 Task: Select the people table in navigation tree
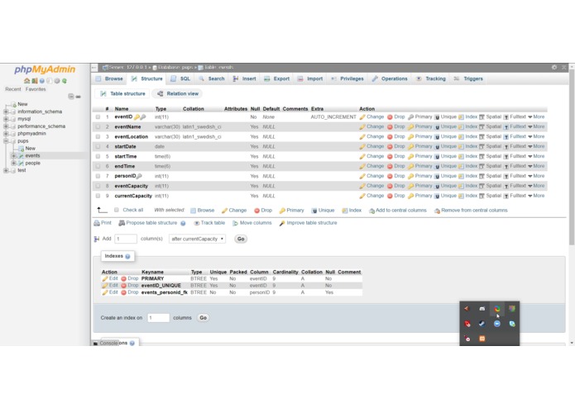click(x=32, y=164)
